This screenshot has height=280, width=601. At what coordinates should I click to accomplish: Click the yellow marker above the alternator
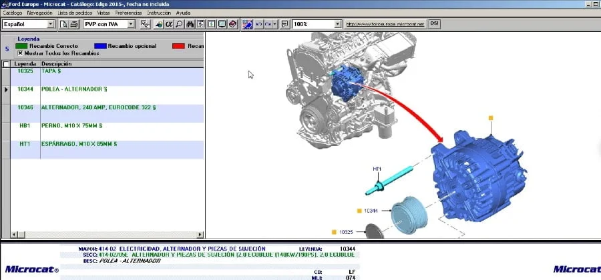tap(491, 118)
